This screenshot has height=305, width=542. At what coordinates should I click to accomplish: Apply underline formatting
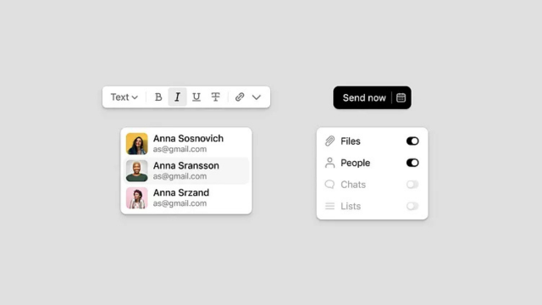[196, 97]
